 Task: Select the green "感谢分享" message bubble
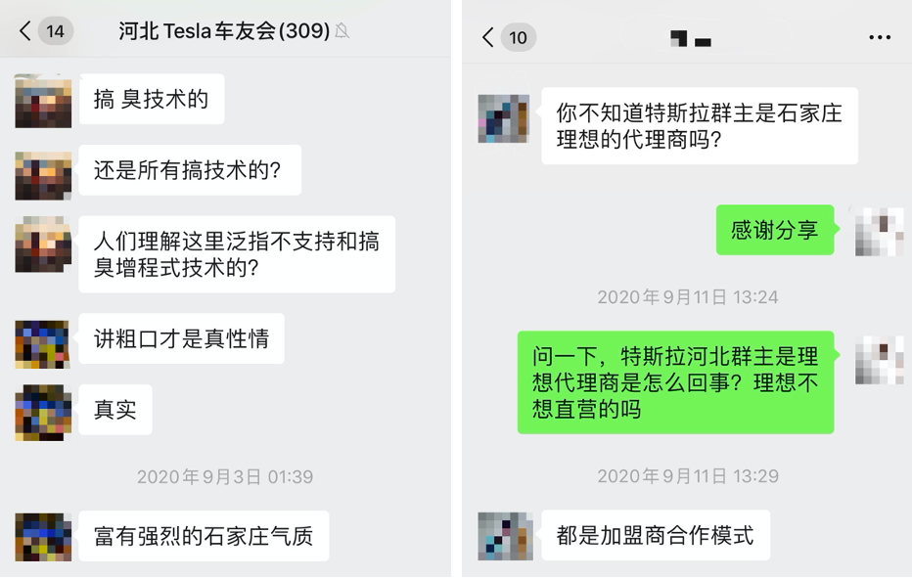[774, 231]
